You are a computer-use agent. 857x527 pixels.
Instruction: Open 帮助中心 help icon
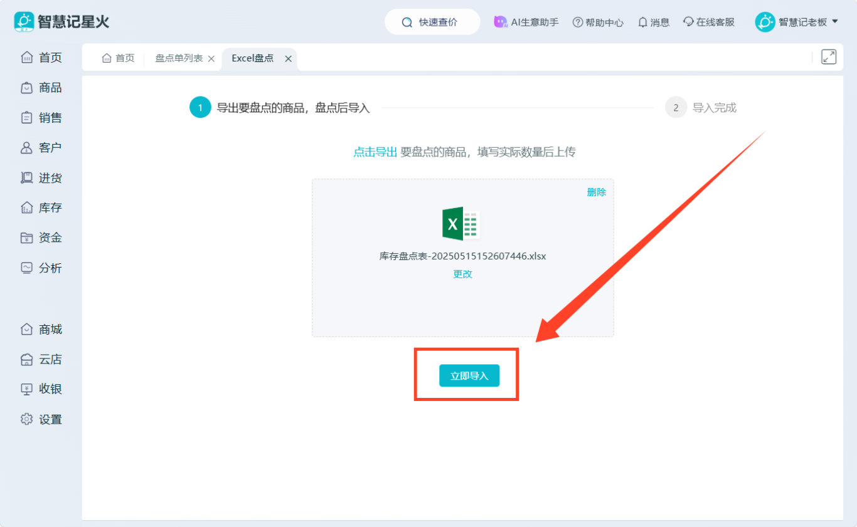click(x=578, y=23)
